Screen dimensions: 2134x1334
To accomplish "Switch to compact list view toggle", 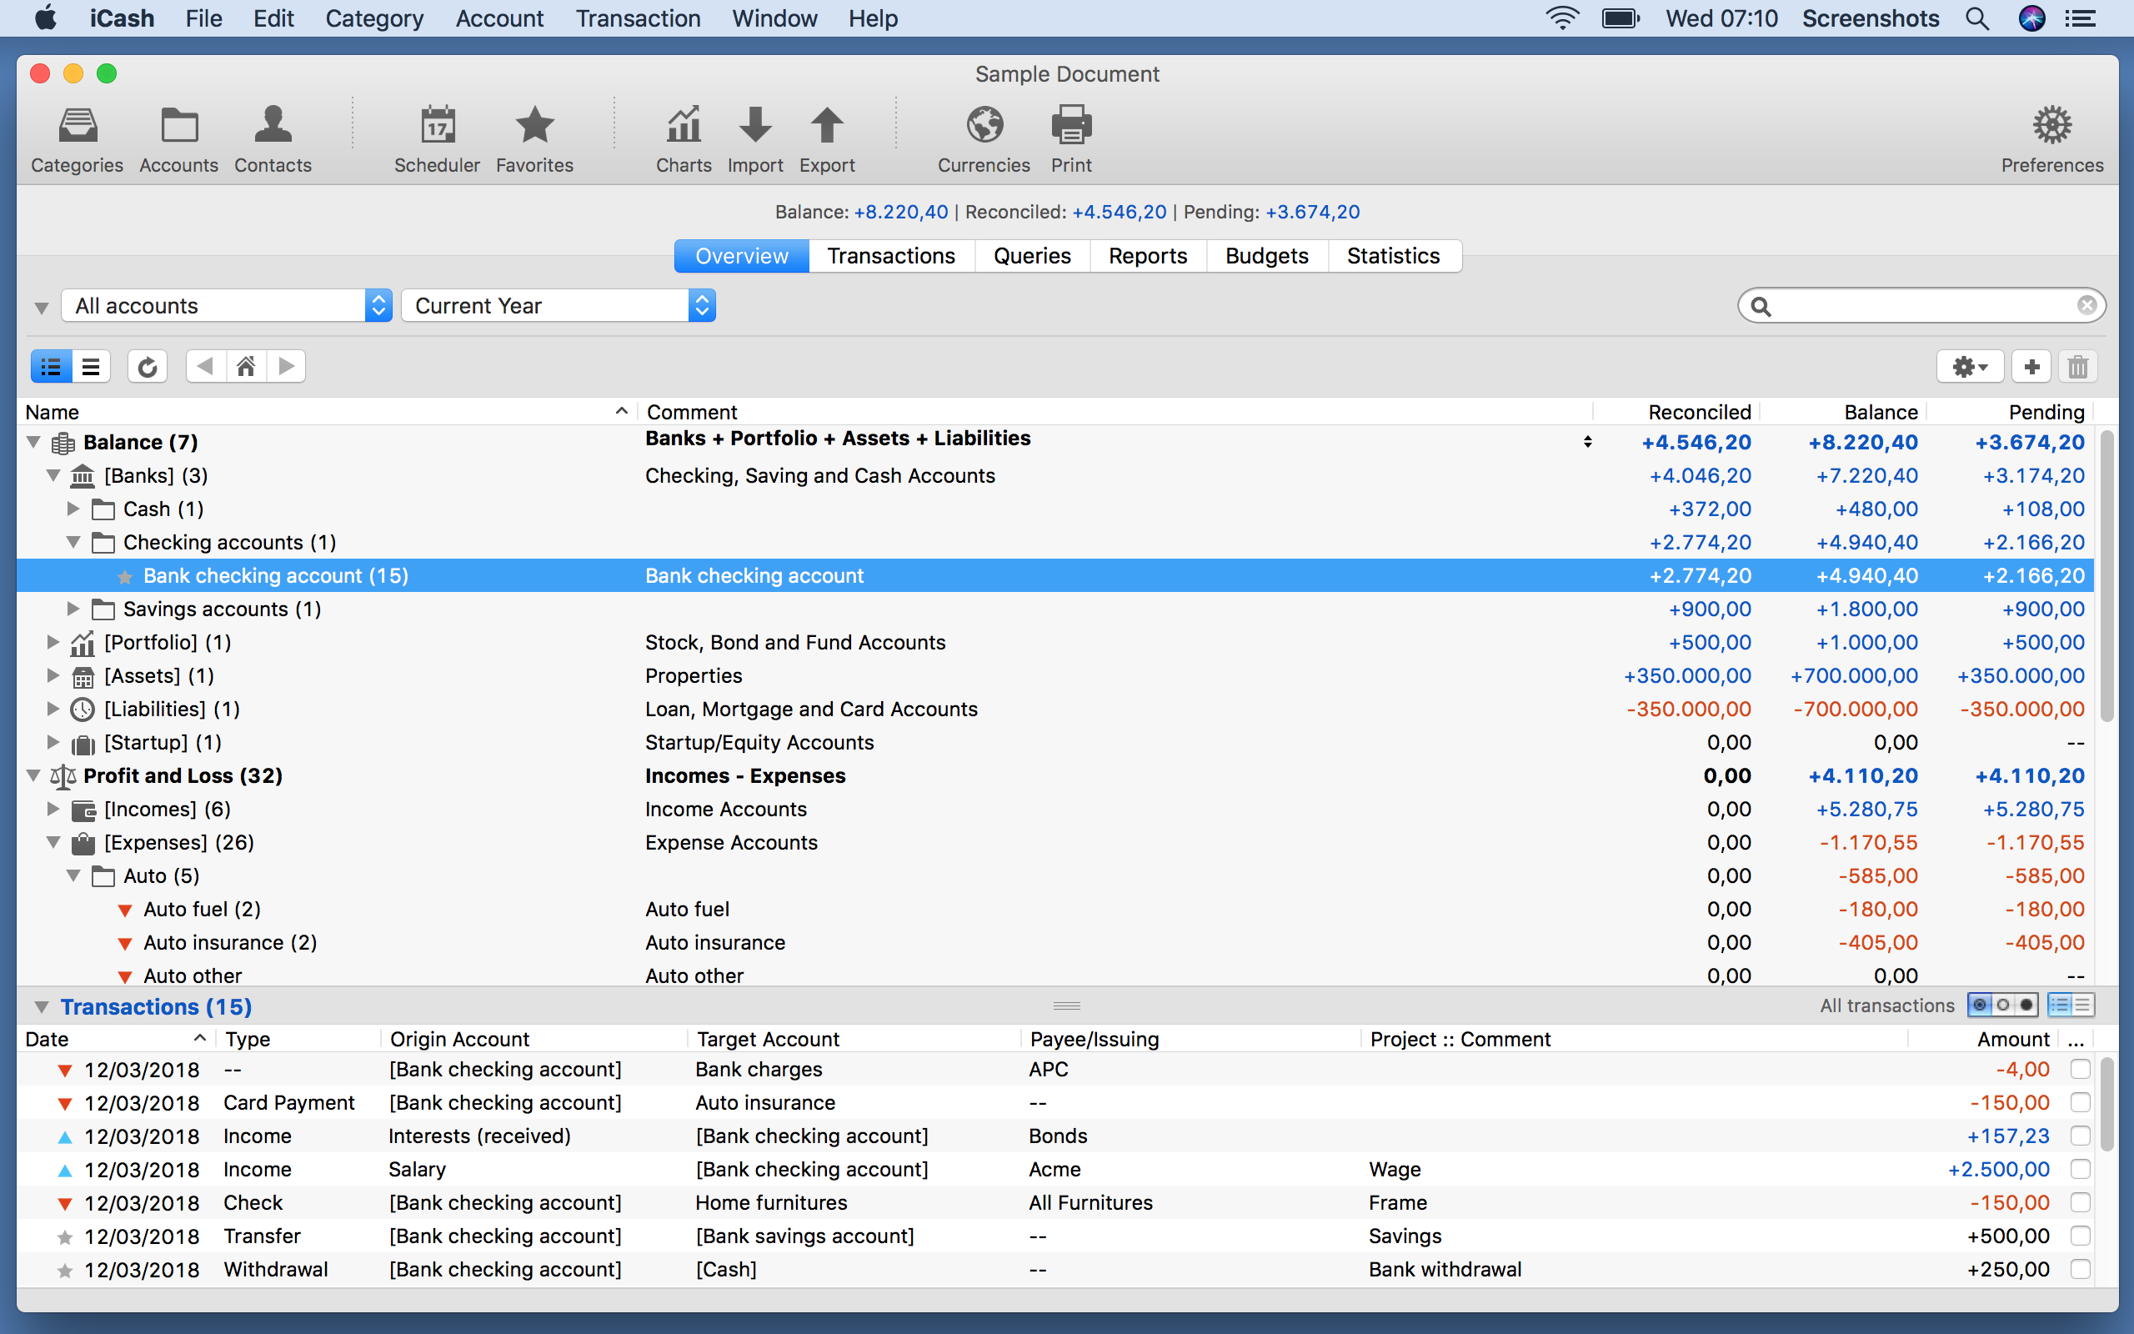I will click(90, 366).
